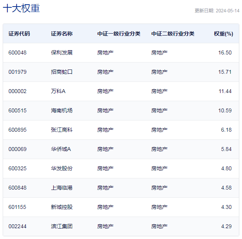This screenshot has width=242, height=239.
Task: Select stock name 保利发展
Action: coord(62,53)
